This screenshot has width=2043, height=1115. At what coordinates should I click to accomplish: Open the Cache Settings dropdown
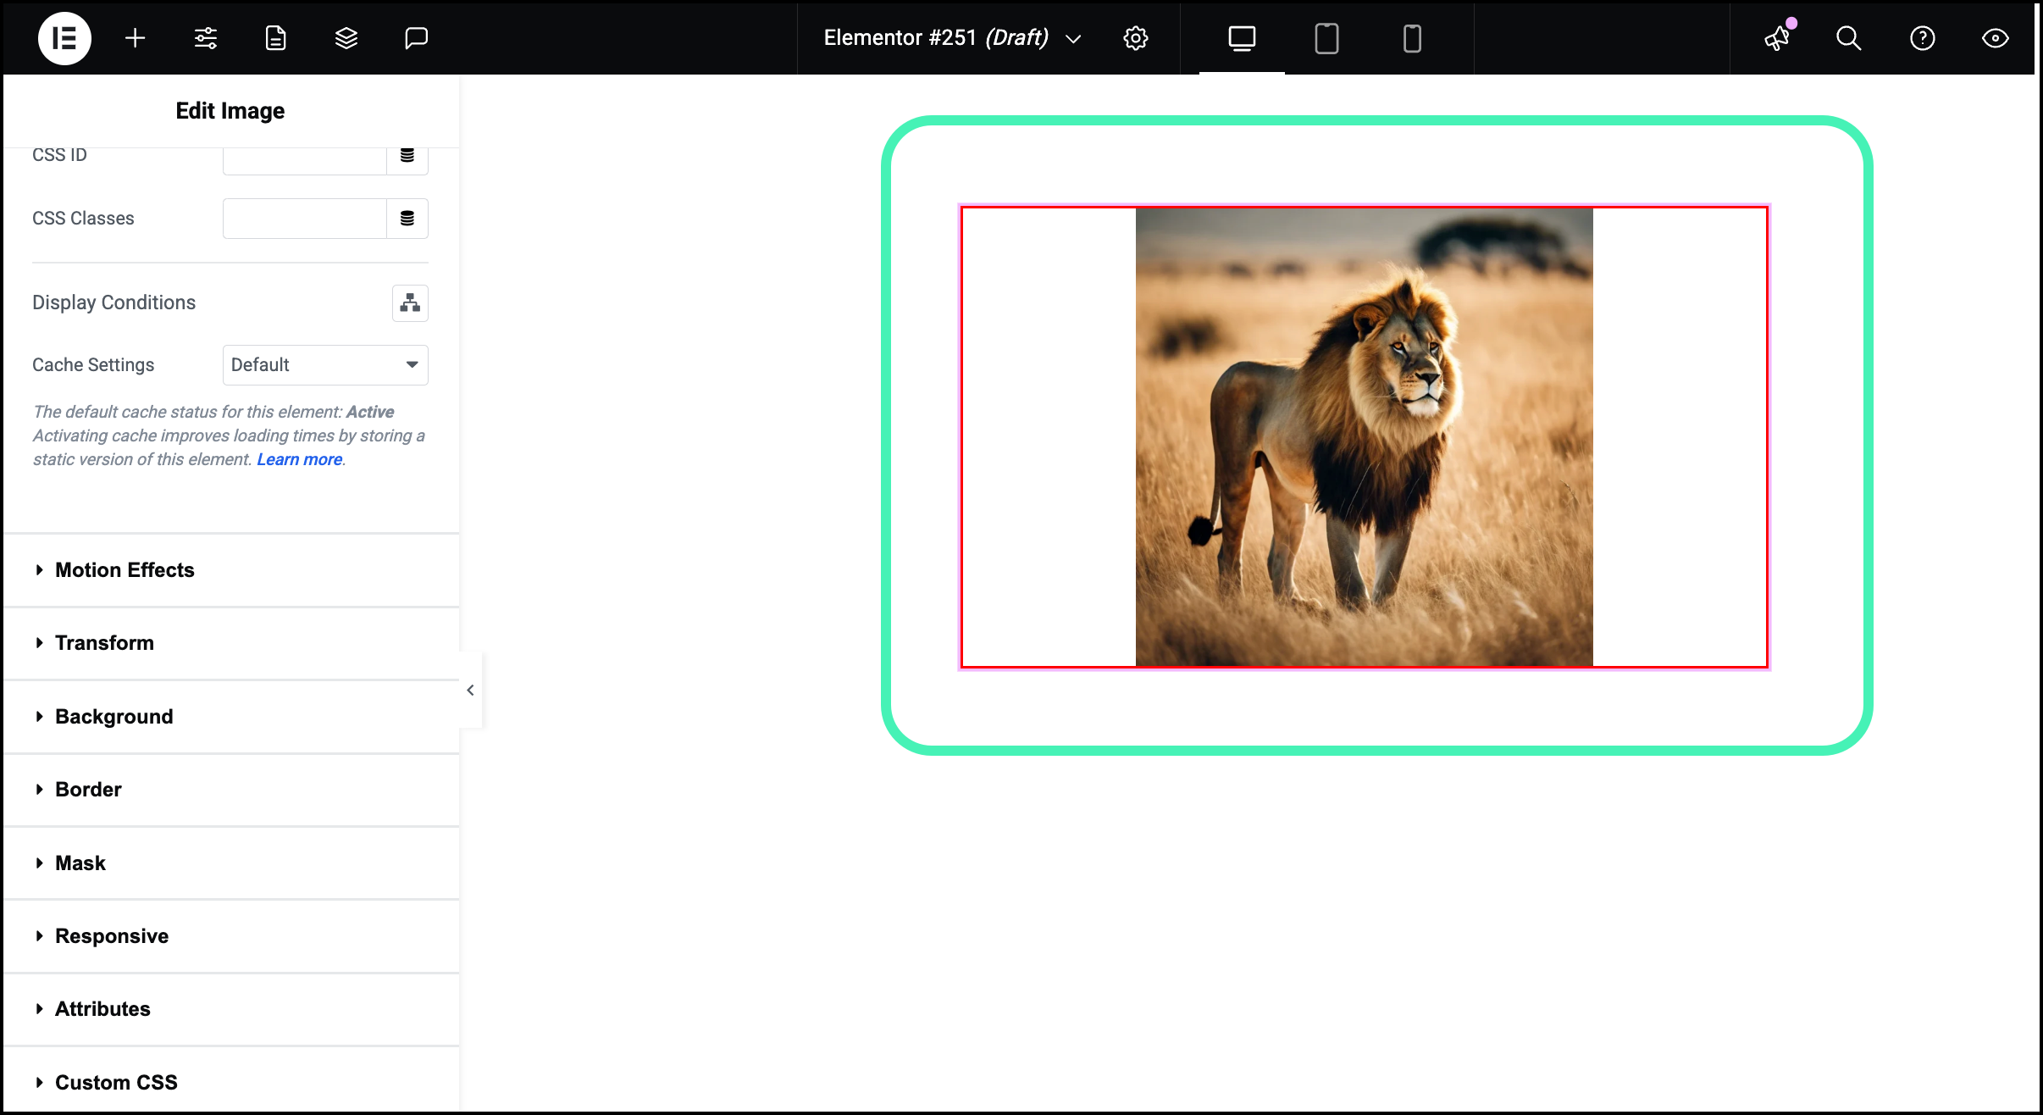tap(325, 365)
